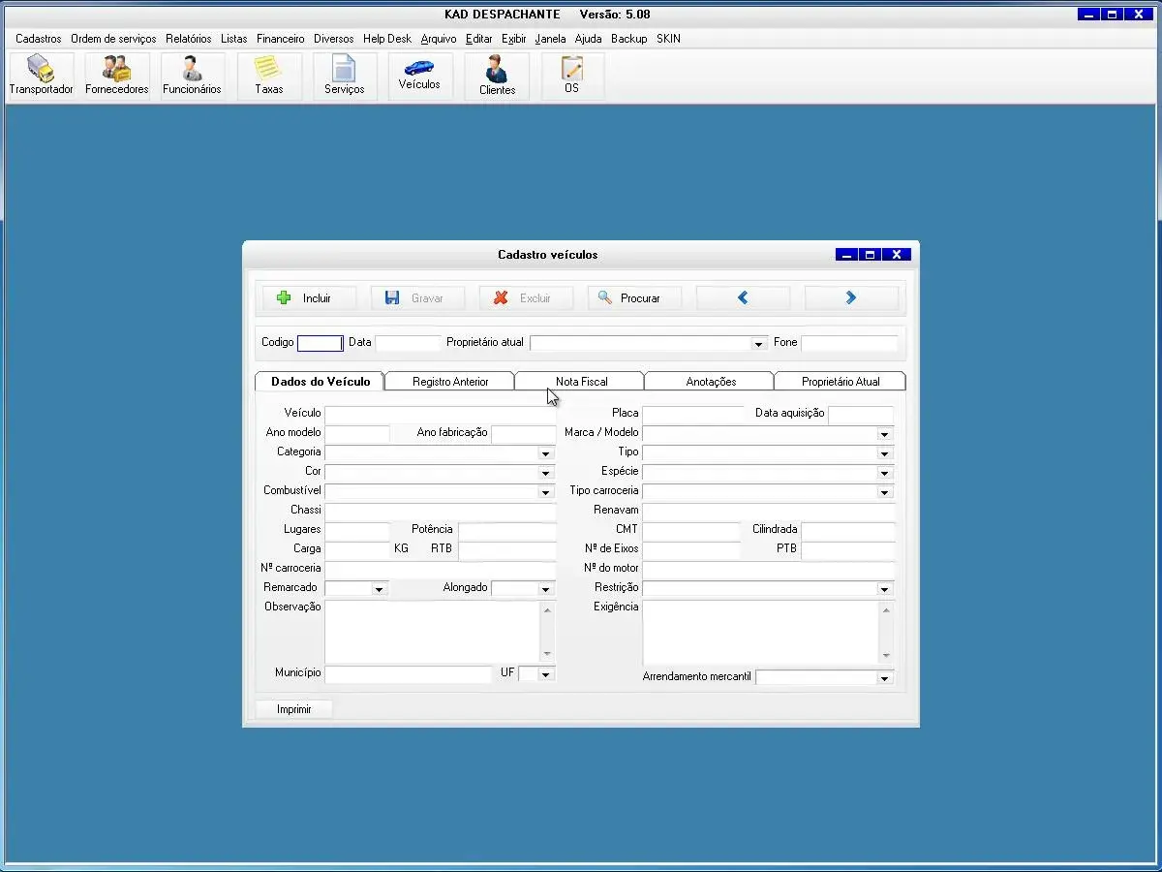This screenshot has height=872, width=1162.
Task: Open the Restrição dropdown
Action: pos(884,589)
